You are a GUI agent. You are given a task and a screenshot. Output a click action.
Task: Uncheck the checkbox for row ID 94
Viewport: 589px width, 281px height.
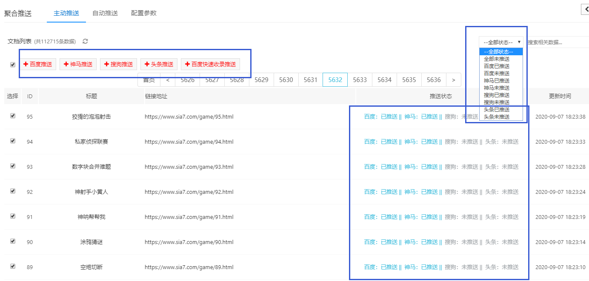[13, 141]
